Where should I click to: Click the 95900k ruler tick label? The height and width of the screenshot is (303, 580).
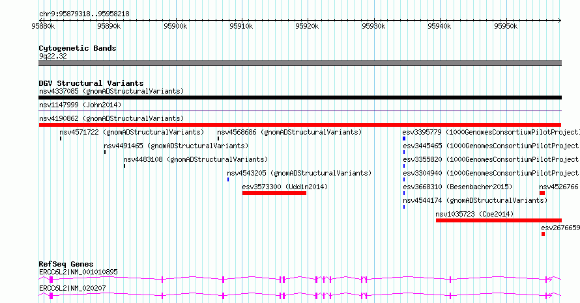(175, 26)
